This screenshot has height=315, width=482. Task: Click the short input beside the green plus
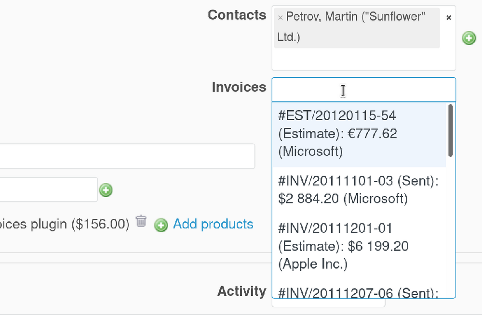pyautogui.click(x=48, y=189)
